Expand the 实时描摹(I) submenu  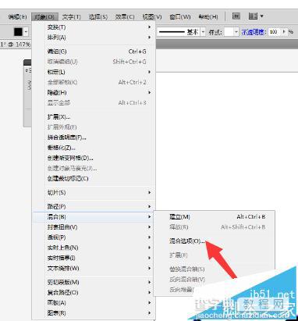coord(94,258)
